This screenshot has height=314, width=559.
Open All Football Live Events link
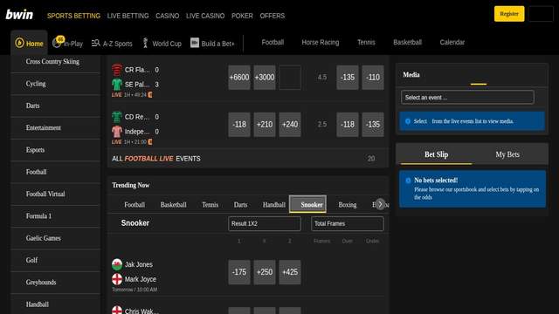pyautogui.click(x=156, y=159)
